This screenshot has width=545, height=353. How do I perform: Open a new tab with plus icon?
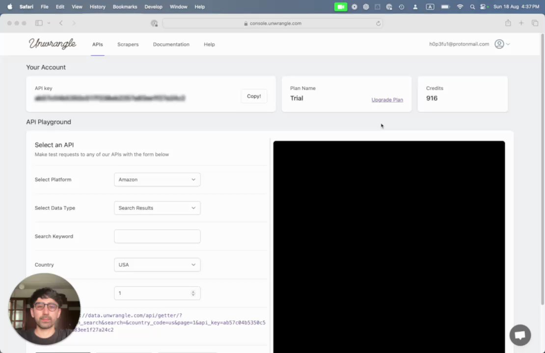pyautogui.click(x=521, y=23)
